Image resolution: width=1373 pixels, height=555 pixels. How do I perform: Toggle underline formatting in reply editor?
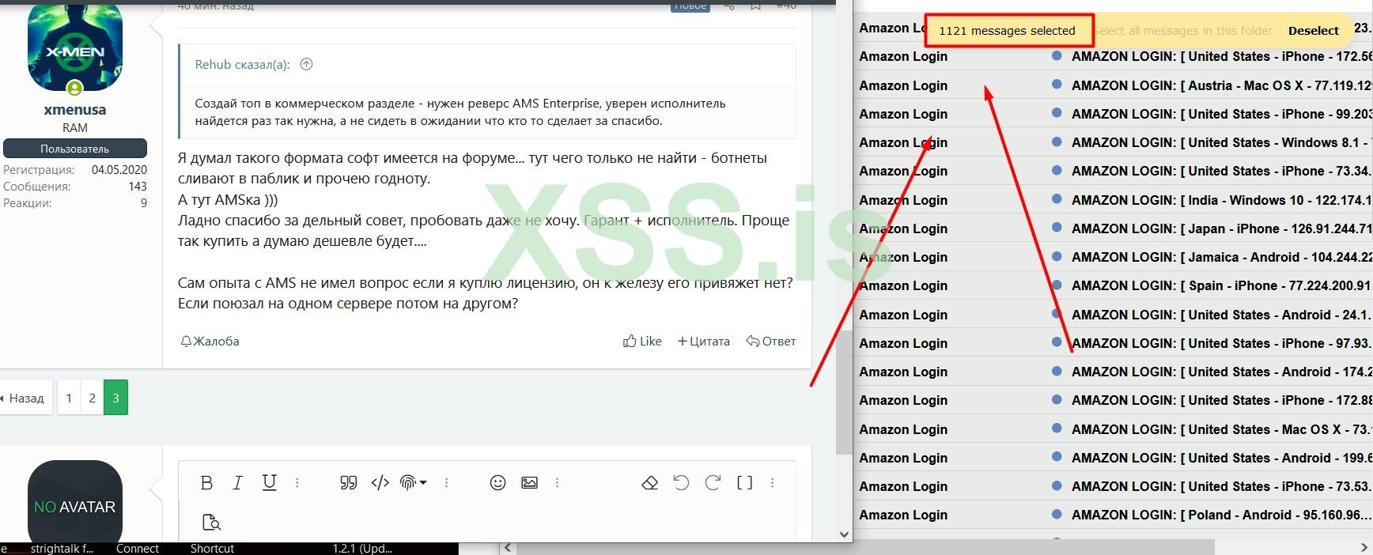tap(269, 482)
